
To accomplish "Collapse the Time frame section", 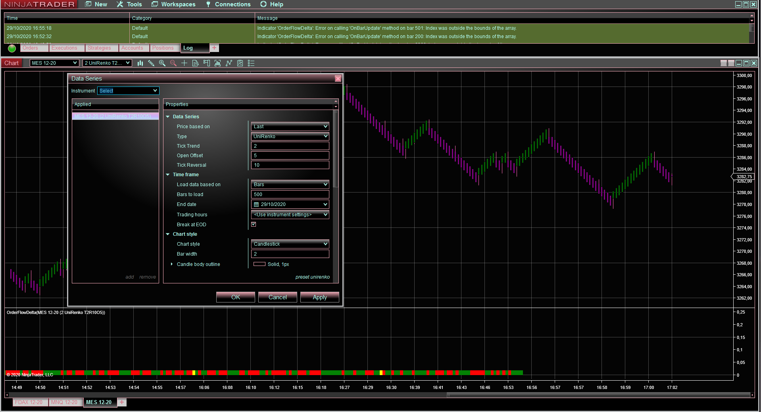I will (x=168, y=175).
